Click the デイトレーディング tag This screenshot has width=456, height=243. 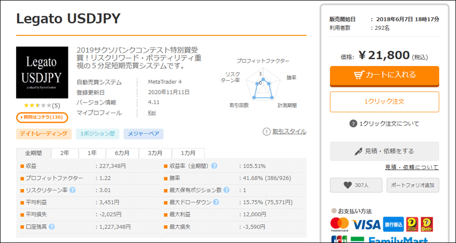pyautogui.click(x=44, y=134)
